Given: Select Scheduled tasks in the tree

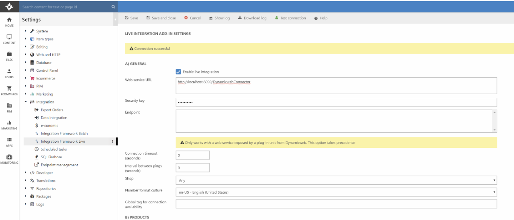Looking at the screenshot, I should pos(53,149).
